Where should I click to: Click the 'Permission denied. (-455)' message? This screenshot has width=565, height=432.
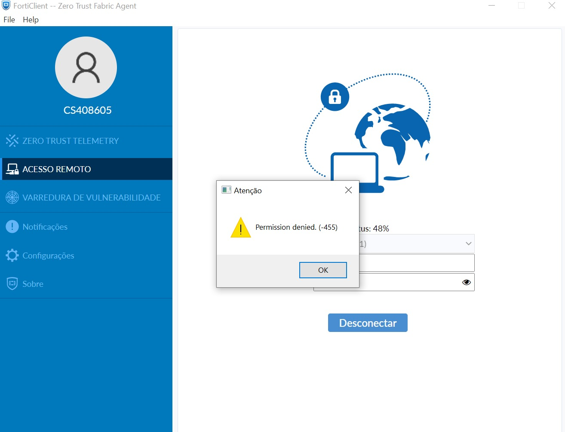pyautogui.click(x=296, y=227)
